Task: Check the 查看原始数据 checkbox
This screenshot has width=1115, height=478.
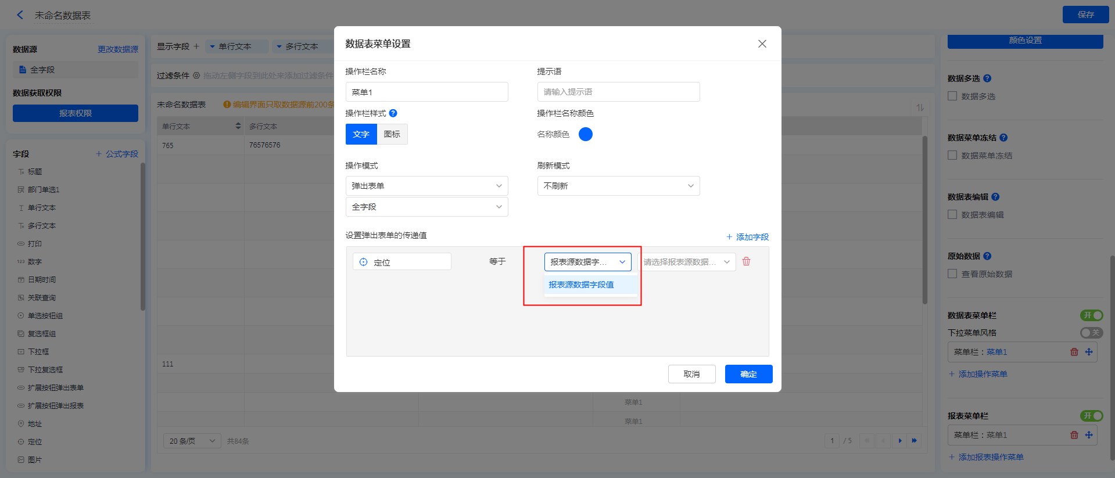Action: (952, 274)
